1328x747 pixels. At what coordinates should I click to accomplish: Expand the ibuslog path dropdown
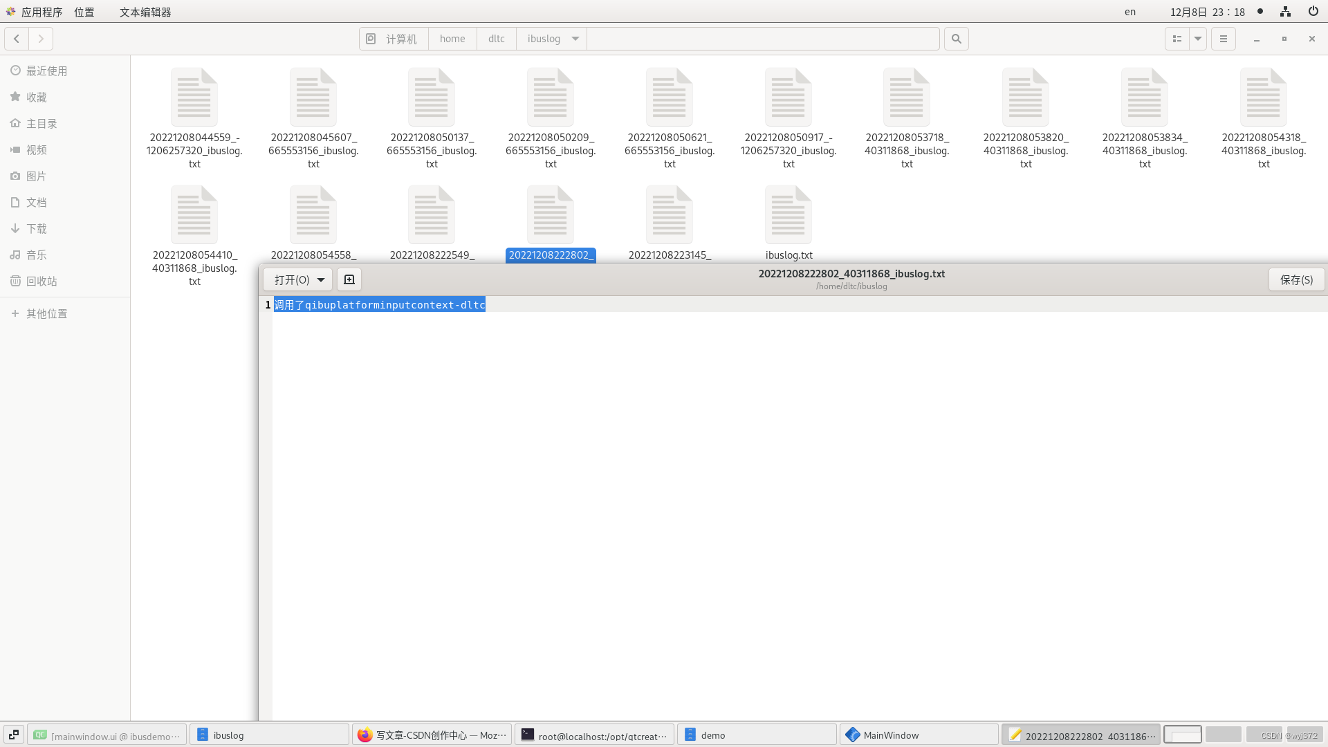575,39
